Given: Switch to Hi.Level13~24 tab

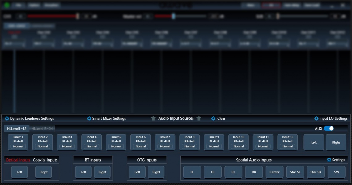Looking at the screenshot, I should click(x=42, y=128).
